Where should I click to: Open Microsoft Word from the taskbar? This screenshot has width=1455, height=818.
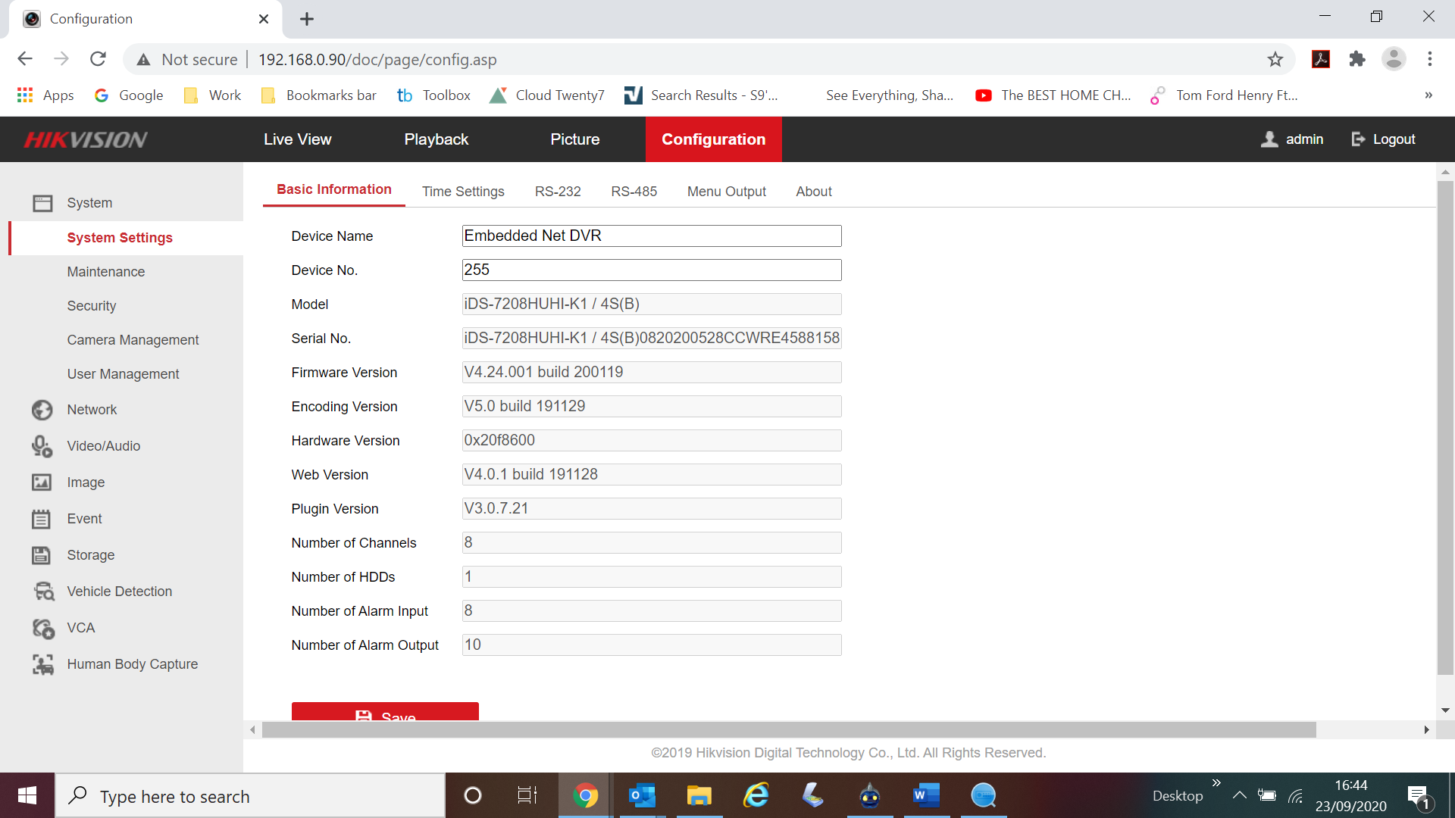926,795
